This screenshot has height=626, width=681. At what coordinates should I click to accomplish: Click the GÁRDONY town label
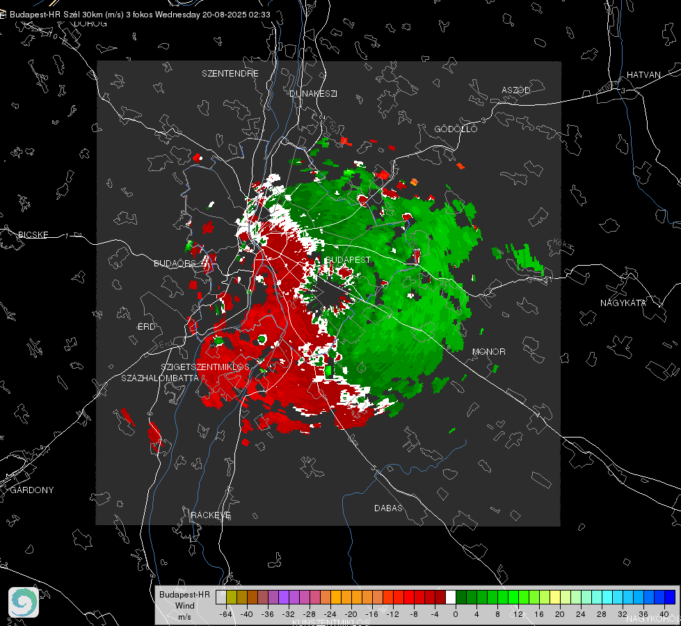coord(32,490)
